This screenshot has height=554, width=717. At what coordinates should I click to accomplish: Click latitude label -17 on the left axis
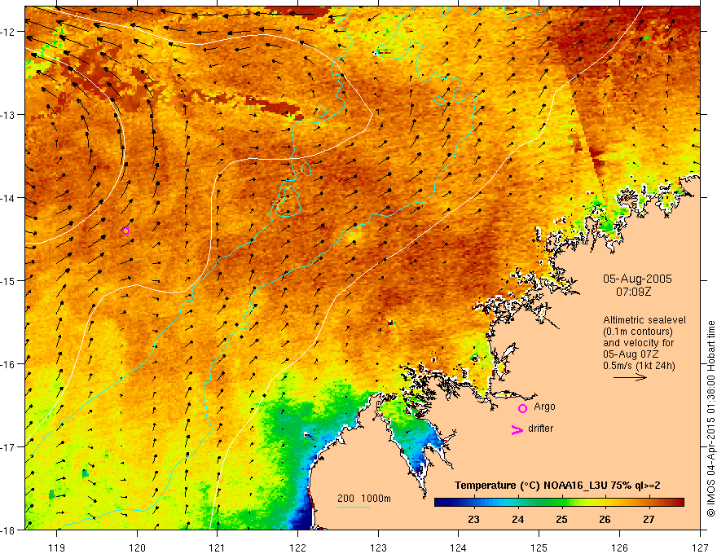pos(8,447)
